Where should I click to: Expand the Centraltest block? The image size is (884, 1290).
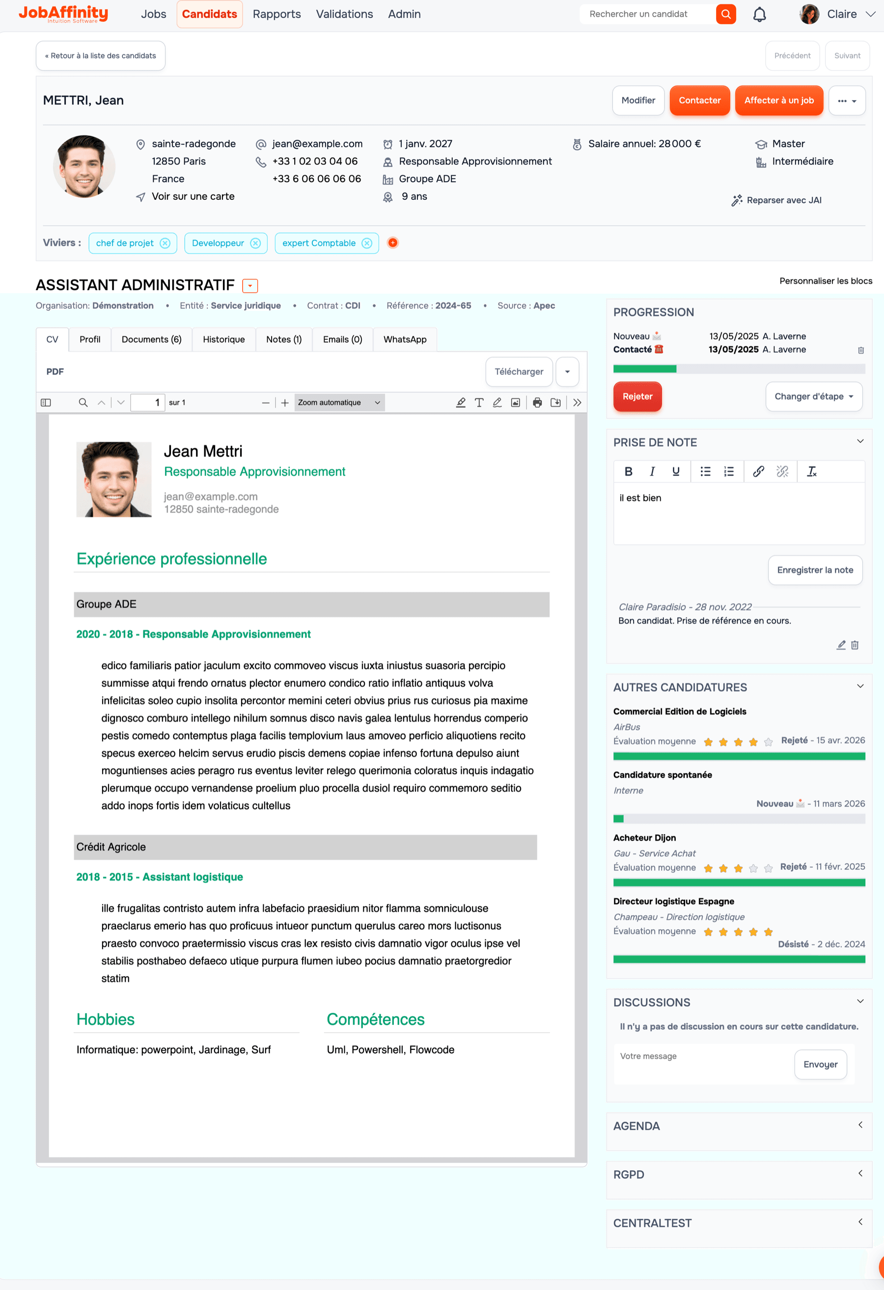coord(860,1222)
